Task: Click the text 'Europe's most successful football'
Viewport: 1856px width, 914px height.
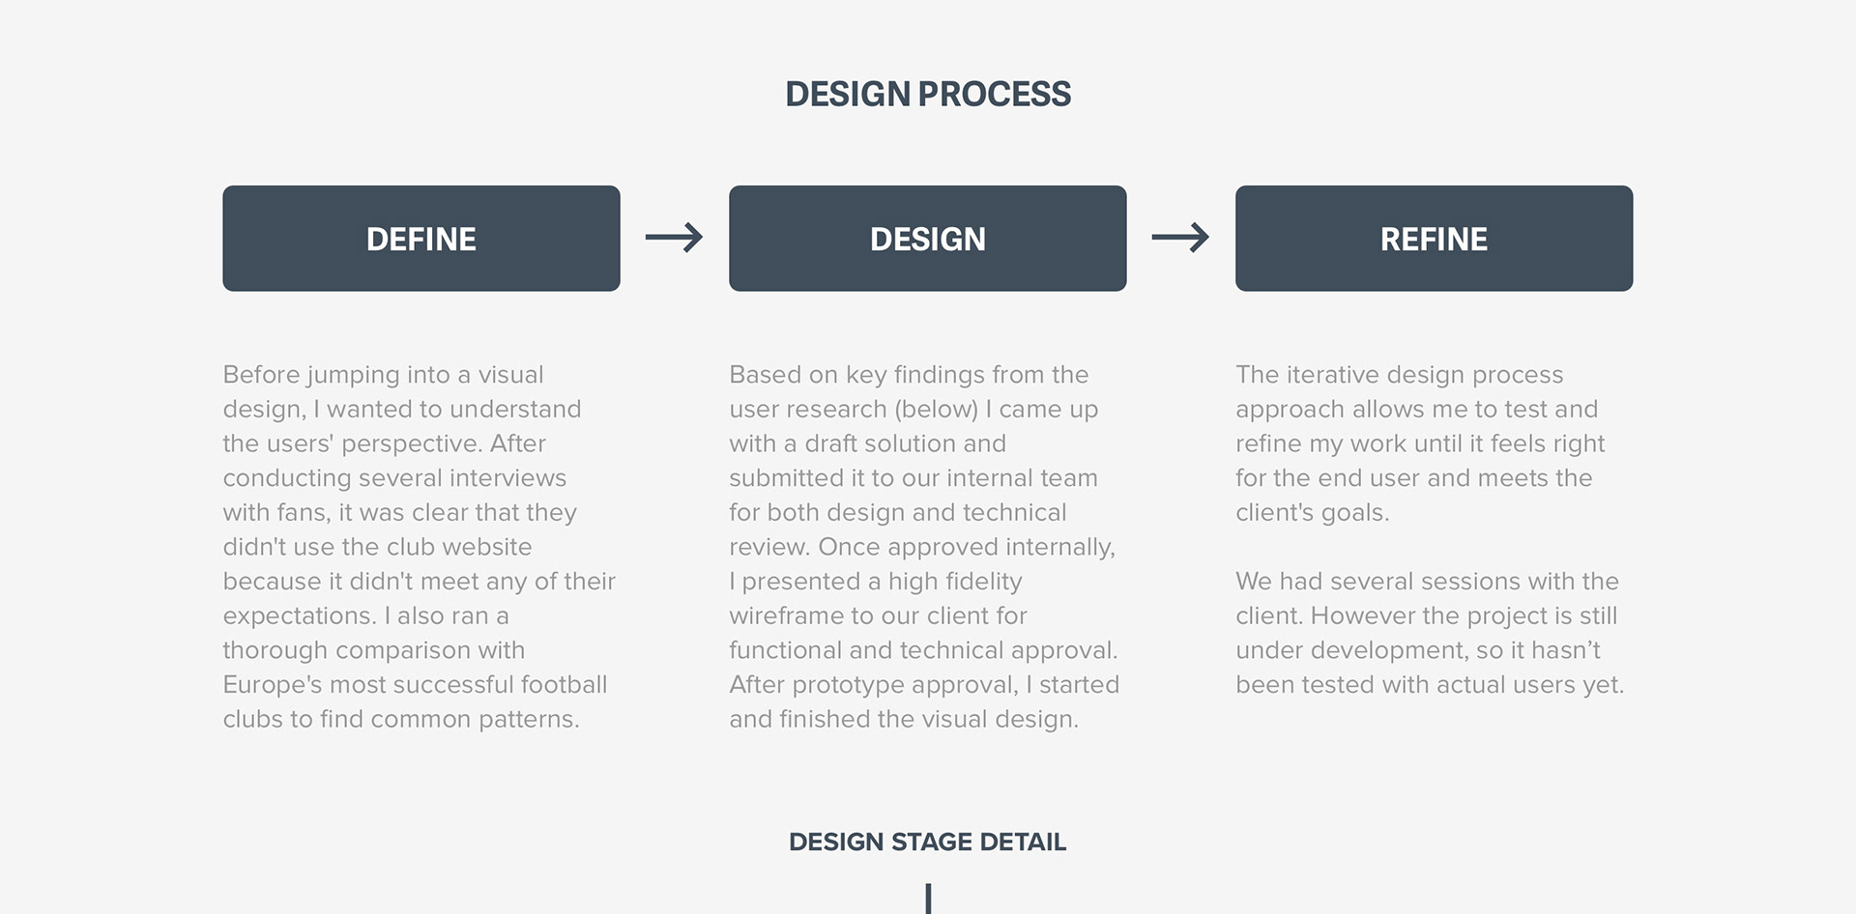Action: 415,685
